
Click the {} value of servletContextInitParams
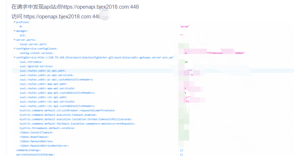point(182,155)
